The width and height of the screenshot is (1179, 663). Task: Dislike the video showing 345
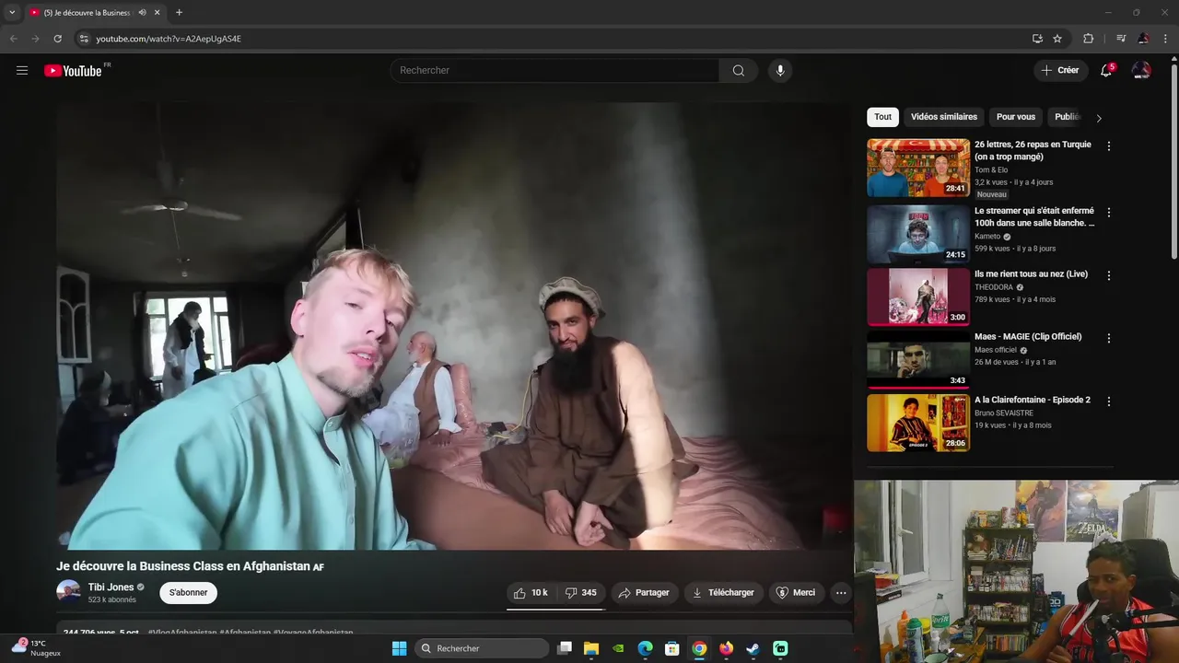coord(580,593)
